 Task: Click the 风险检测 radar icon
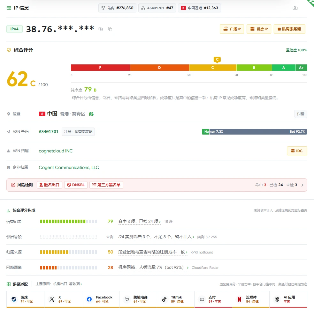13,185
